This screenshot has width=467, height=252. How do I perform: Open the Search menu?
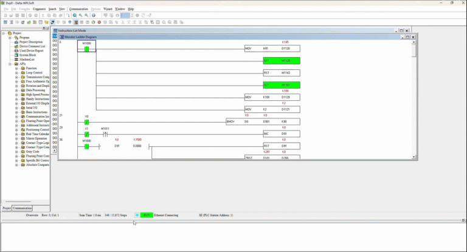52,9
